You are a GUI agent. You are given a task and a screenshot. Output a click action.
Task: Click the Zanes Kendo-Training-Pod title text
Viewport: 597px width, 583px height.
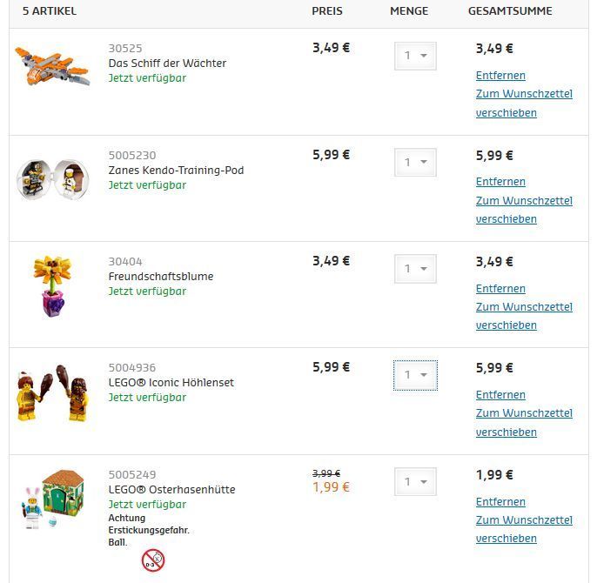[176, 171]
